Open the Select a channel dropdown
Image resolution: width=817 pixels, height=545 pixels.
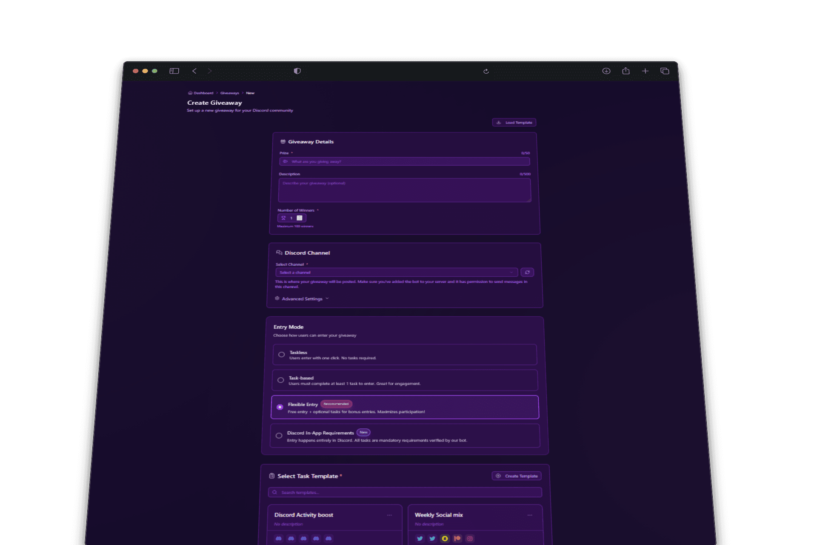point(396,272)
